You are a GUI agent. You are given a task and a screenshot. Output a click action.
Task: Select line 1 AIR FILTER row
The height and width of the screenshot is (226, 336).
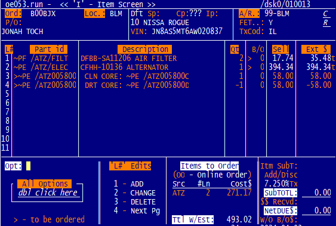pyautogui.click(x=168, y=59)
